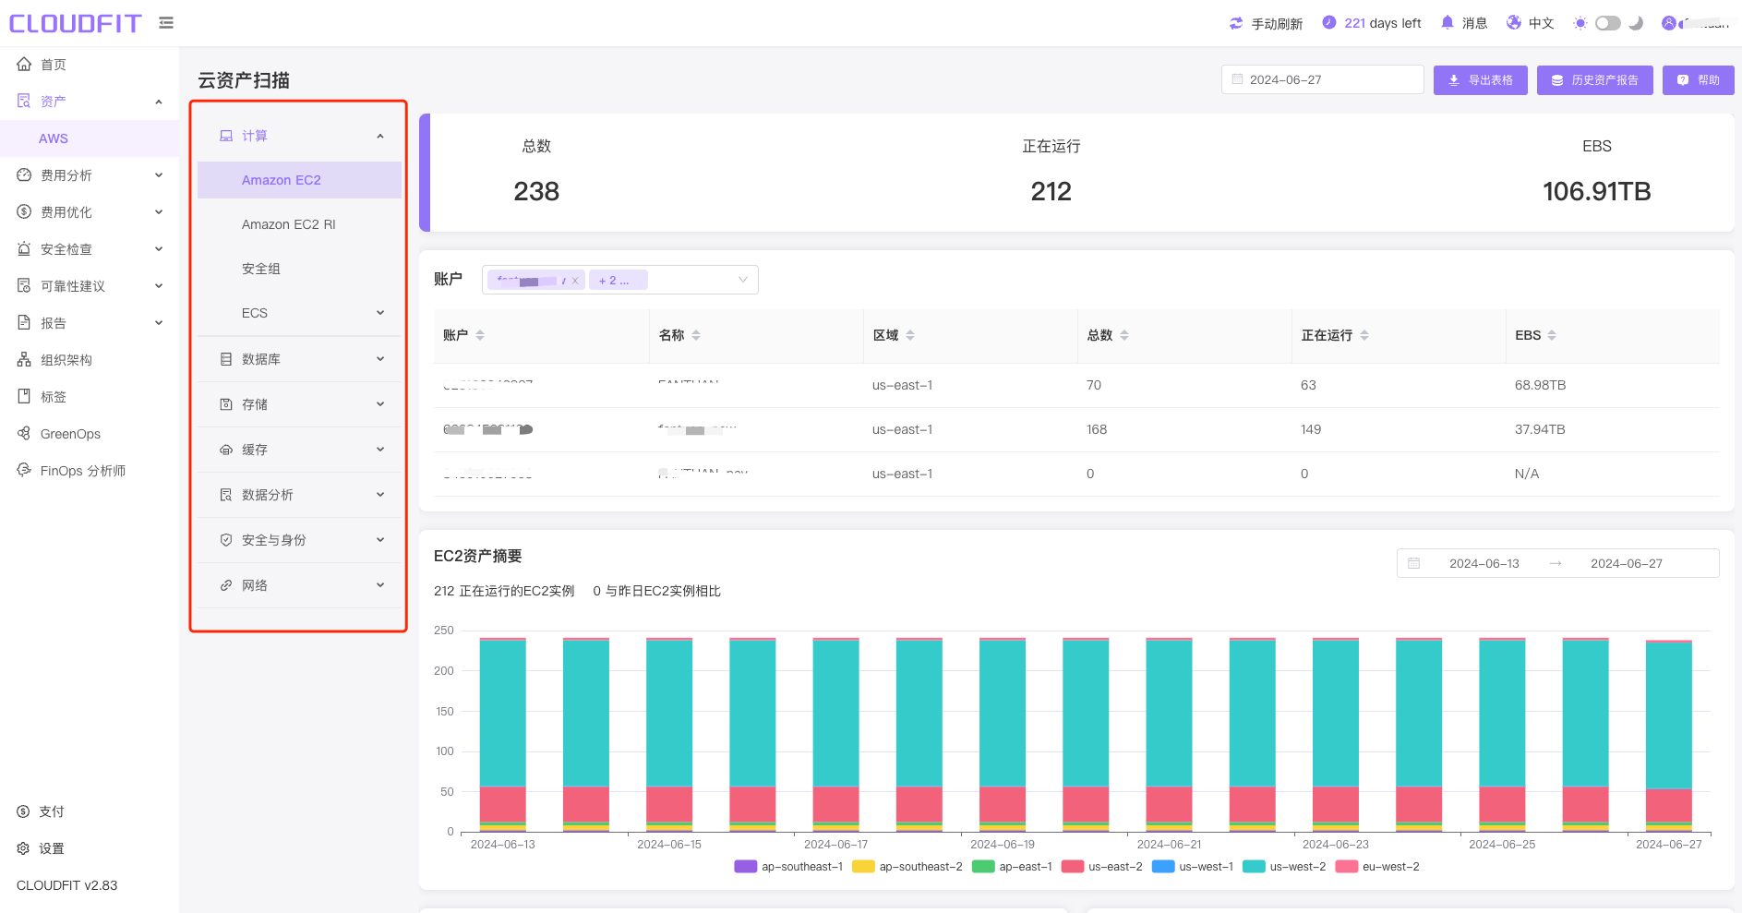1742x913 pixels.
Task: Expand 报告 sidebar menu
Action: pos(158,323)
